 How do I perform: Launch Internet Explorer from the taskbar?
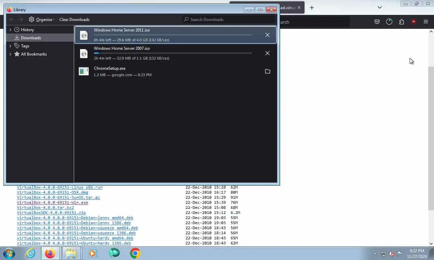point(31,253)
